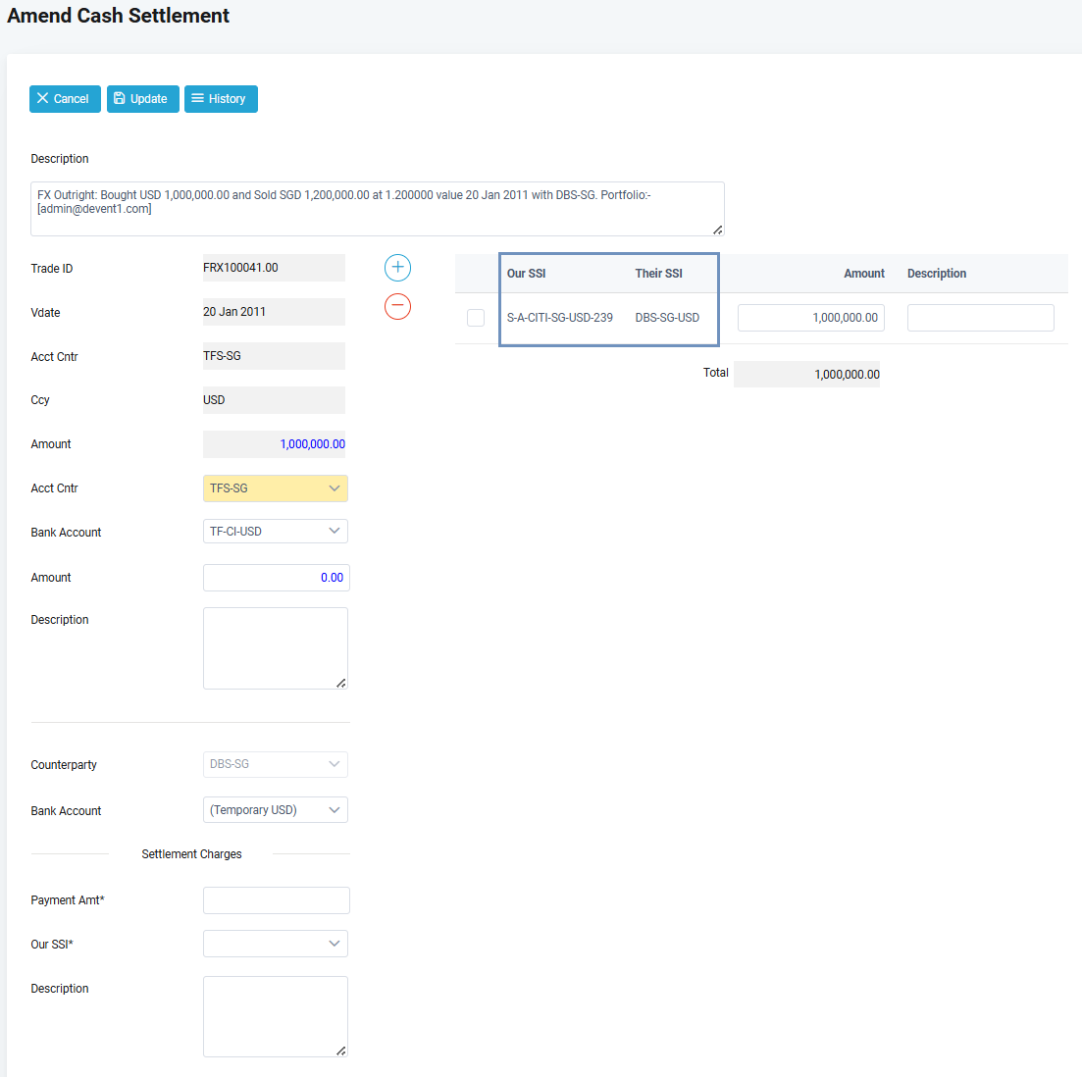This screenshot has width=1082, height=1077.
Task: Click the blue plus add-row icon
Action: point(397,268)
